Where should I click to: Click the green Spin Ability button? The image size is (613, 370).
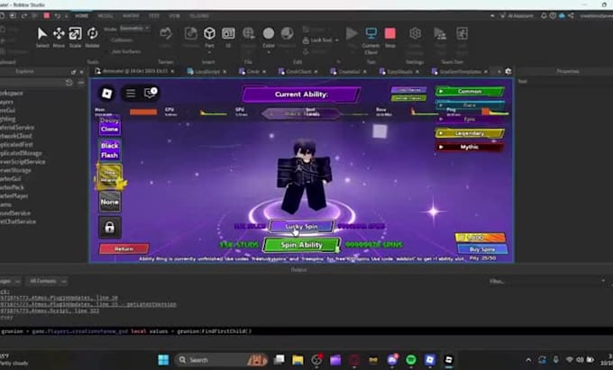point(301,245)
